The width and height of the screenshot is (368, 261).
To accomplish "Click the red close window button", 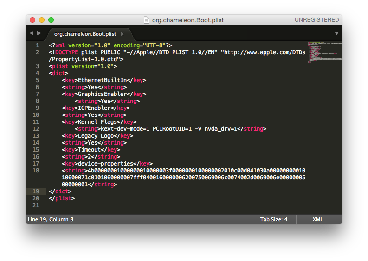I will pos(32,20).
